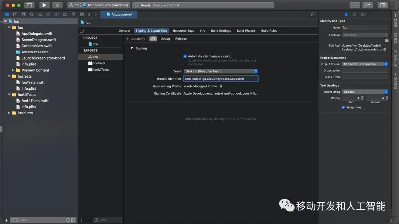Switch to Resource Tags tab
Screen dimensions: 399x224
pyautogui.click(x=184, y=31)
